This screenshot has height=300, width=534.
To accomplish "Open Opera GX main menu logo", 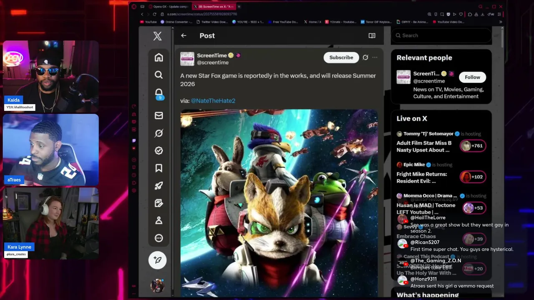I will (x=134, y=7).
